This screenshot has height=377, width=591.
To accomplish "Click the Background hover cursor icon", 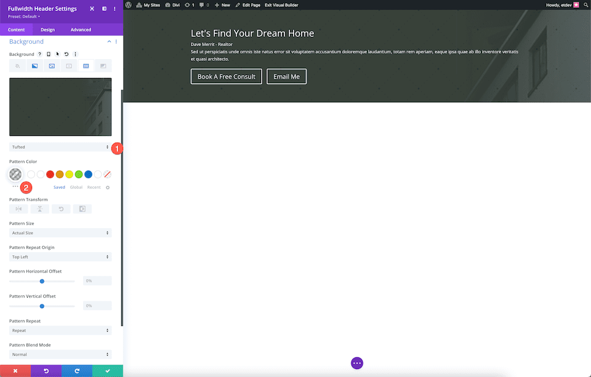I will [57, 54].
